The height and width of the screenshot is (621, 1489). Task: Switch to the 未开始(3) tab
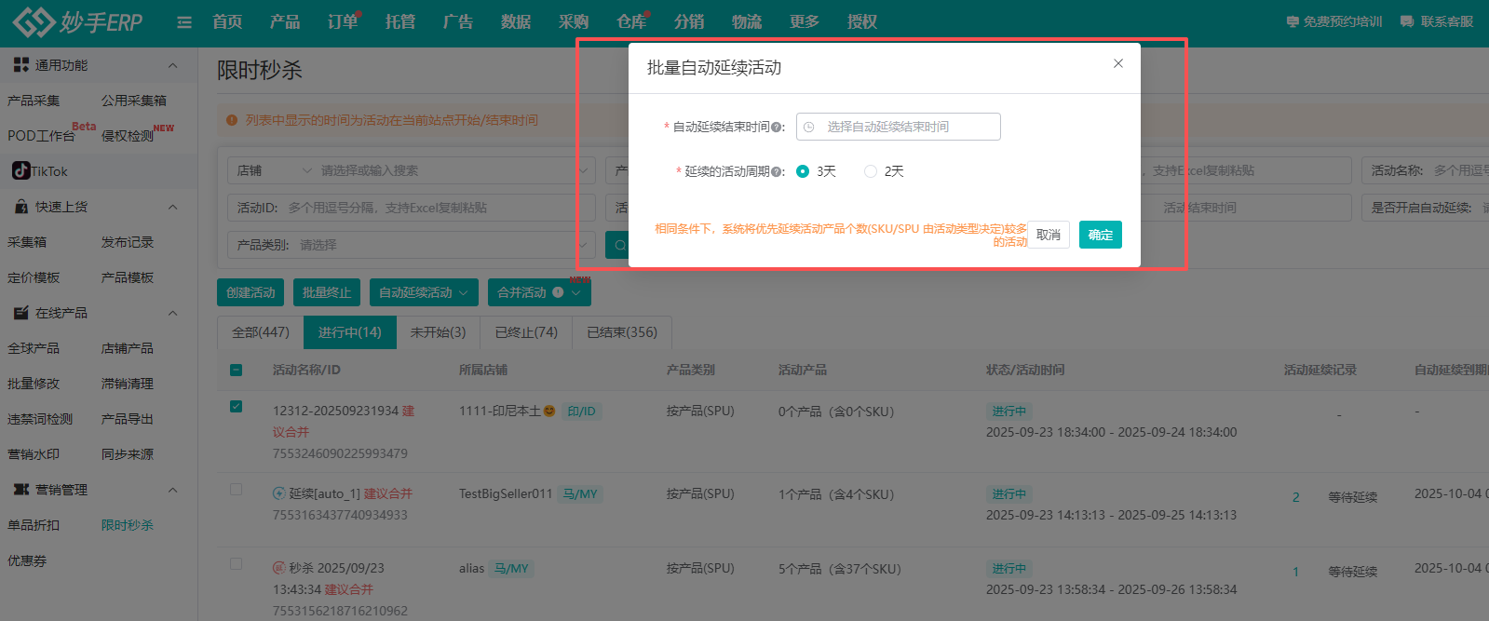(438, 332)
